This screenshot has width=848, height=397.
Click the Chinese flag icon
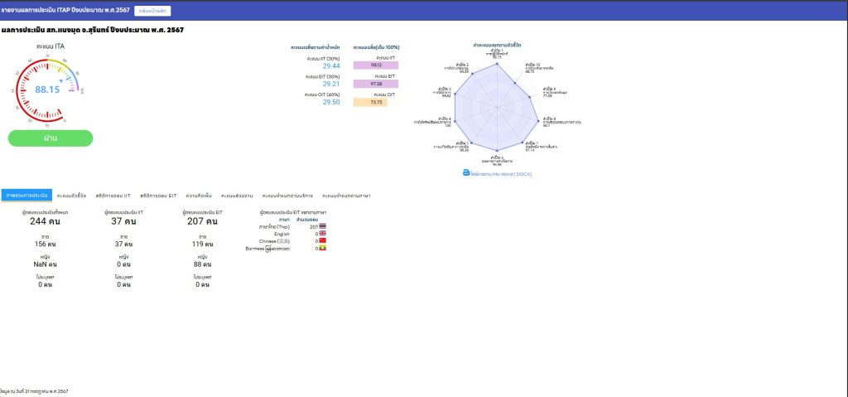323,240
